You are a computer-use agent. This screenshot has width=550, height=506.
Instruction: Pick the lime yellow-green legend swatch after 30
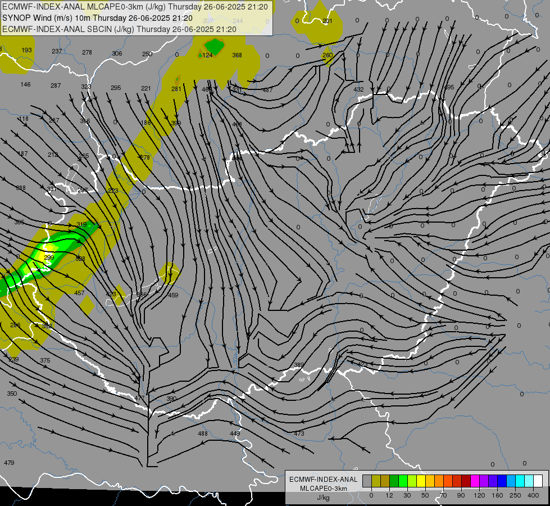(x=412, y=481)
